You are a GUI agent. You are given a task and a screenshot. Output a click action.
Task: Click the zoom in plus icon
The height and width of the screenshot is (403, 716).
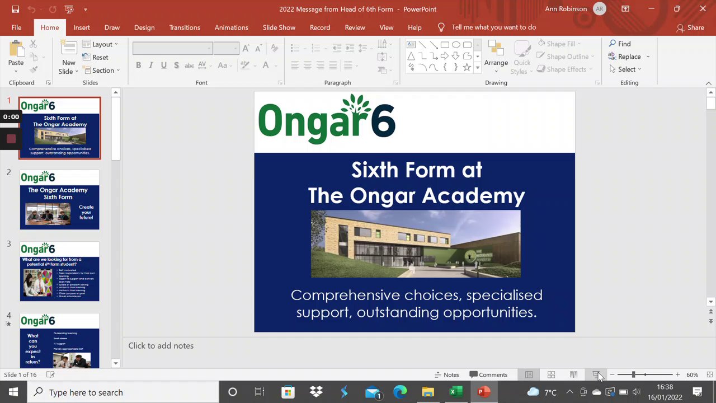click(677, 374)
